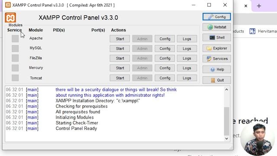Open the Services button
The height and width of the screenshot is (156, 277).
(216, 58)
